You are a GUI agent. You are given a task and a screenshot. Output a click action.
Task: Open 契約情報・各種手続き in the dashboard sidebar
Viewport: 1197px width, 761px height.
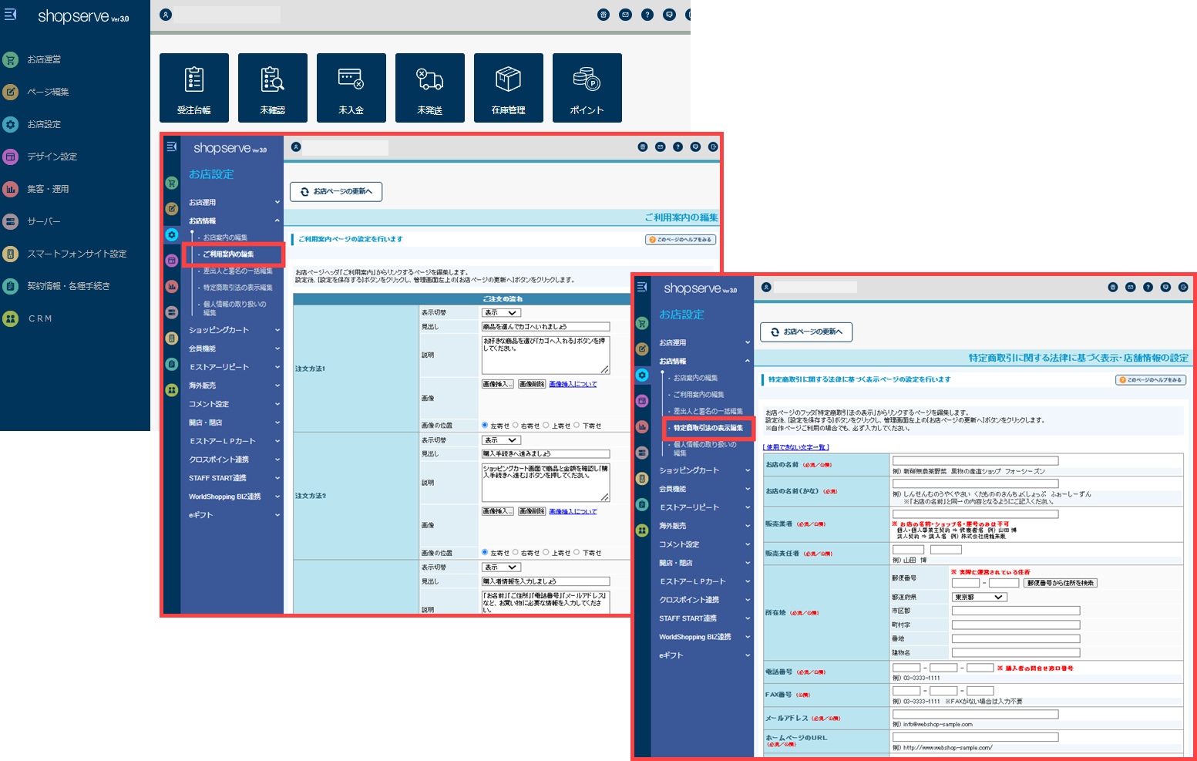pyautogui.click(x=69, y=286)
